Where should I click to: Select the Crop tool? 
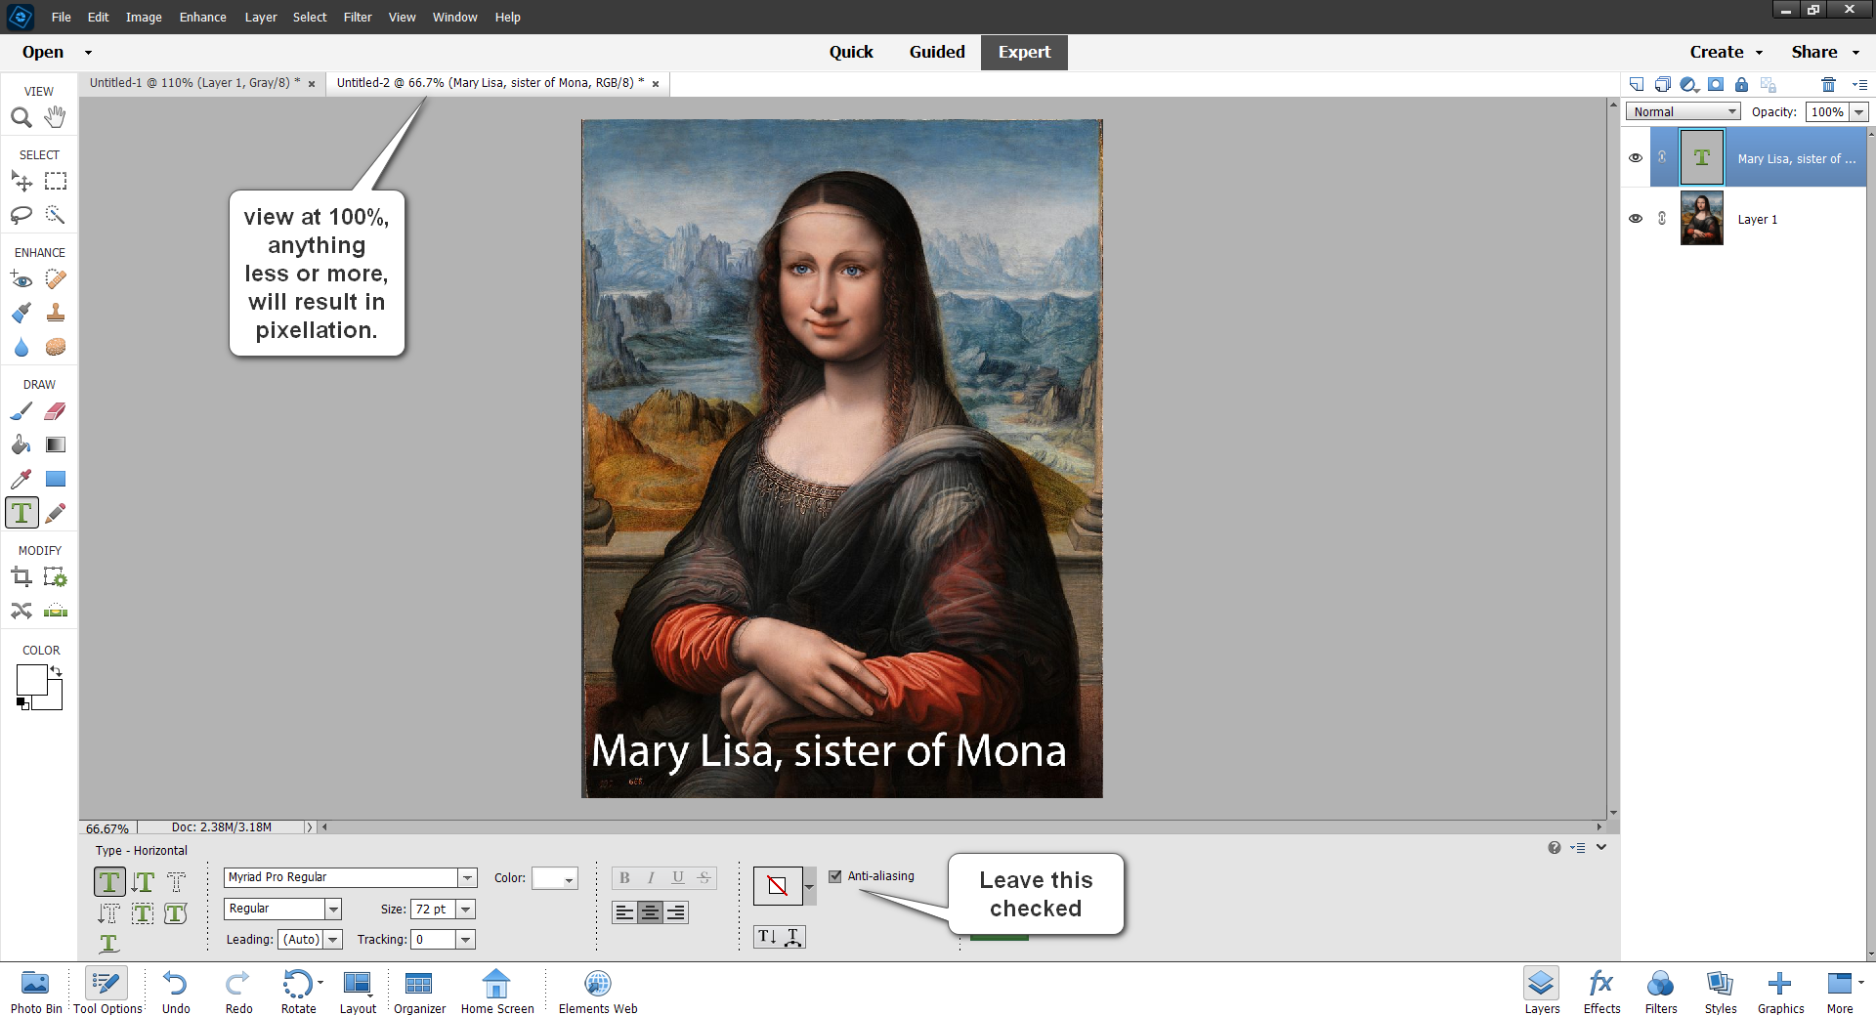pyautogui.click(x=21, y=577)
